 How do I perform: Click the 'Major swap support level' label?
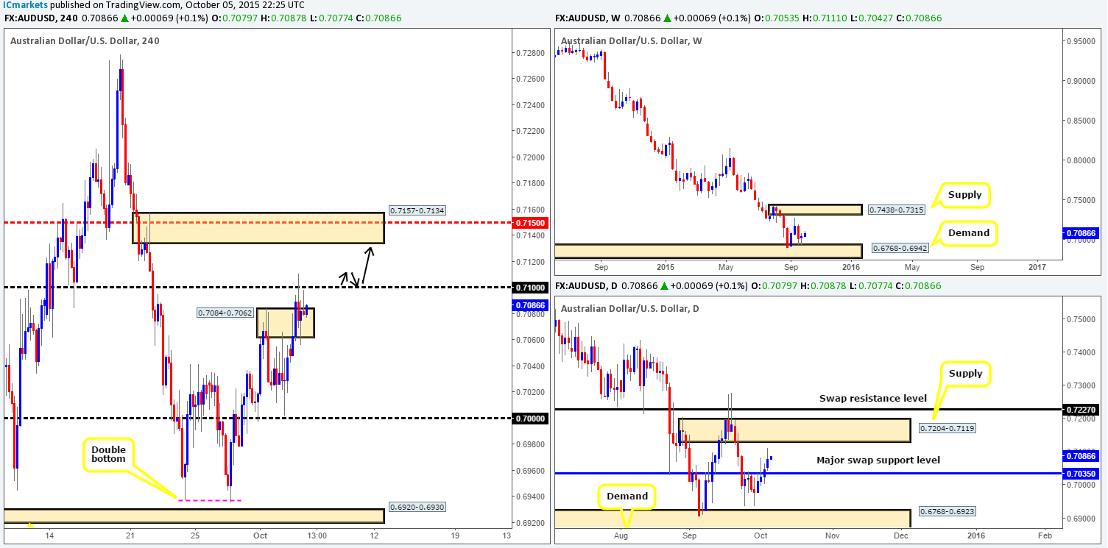[878, 460]
